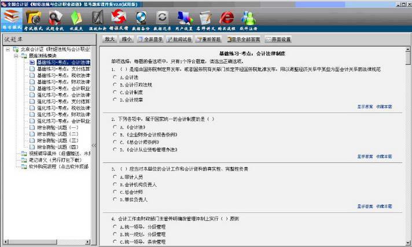Select tree item 强化练习-考点：会计法律
Screen dimensions: 412x247
point(63,95)
